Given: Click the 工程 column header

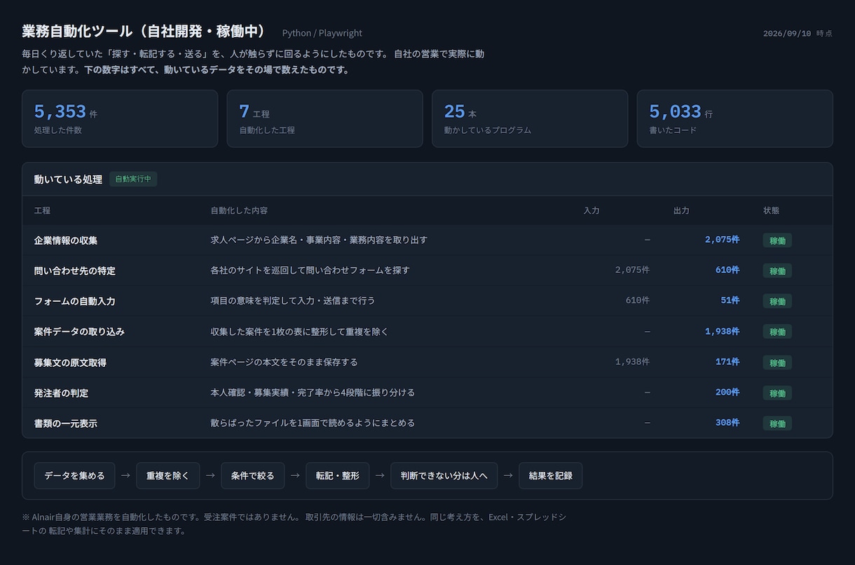Looking at the screenshot, I should coord(42,210).
